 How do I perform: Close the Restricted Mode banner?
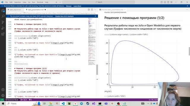pos(187,6)
